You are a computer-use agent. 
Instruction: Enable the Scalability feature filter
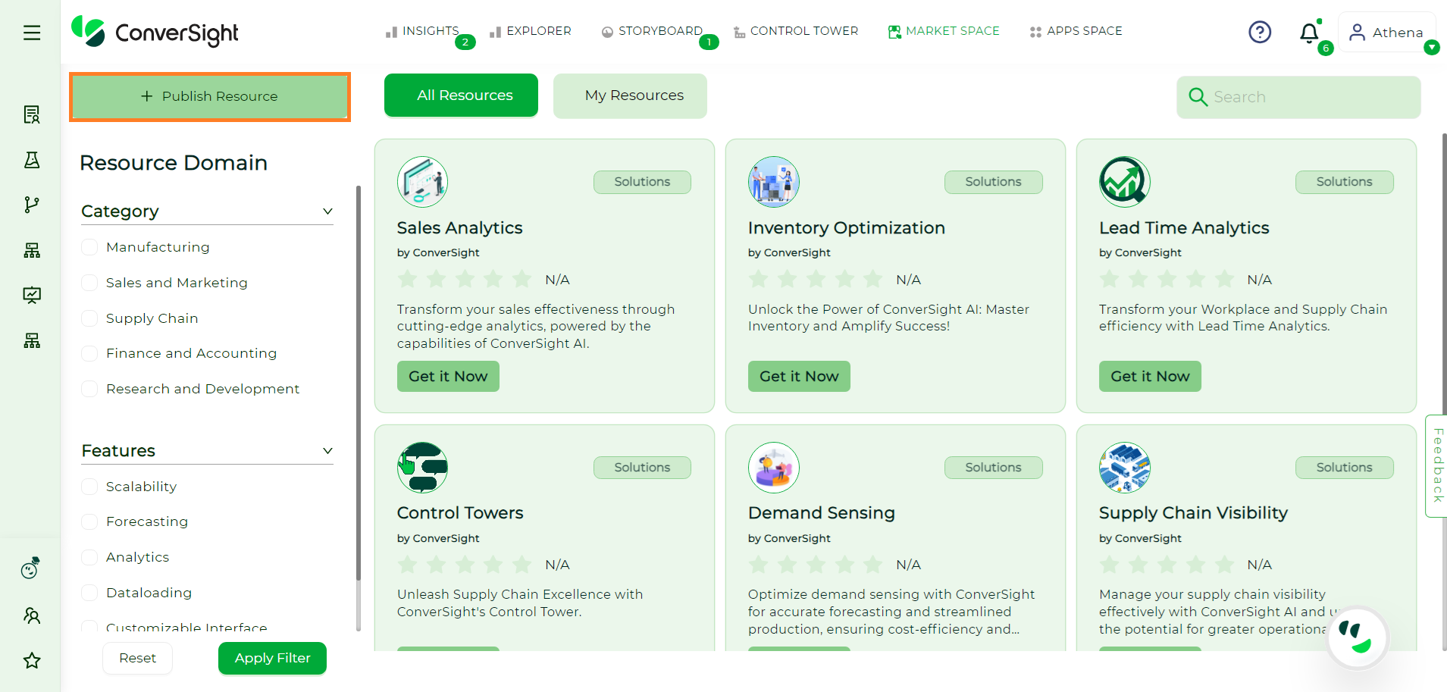click(x=89, y=487)
